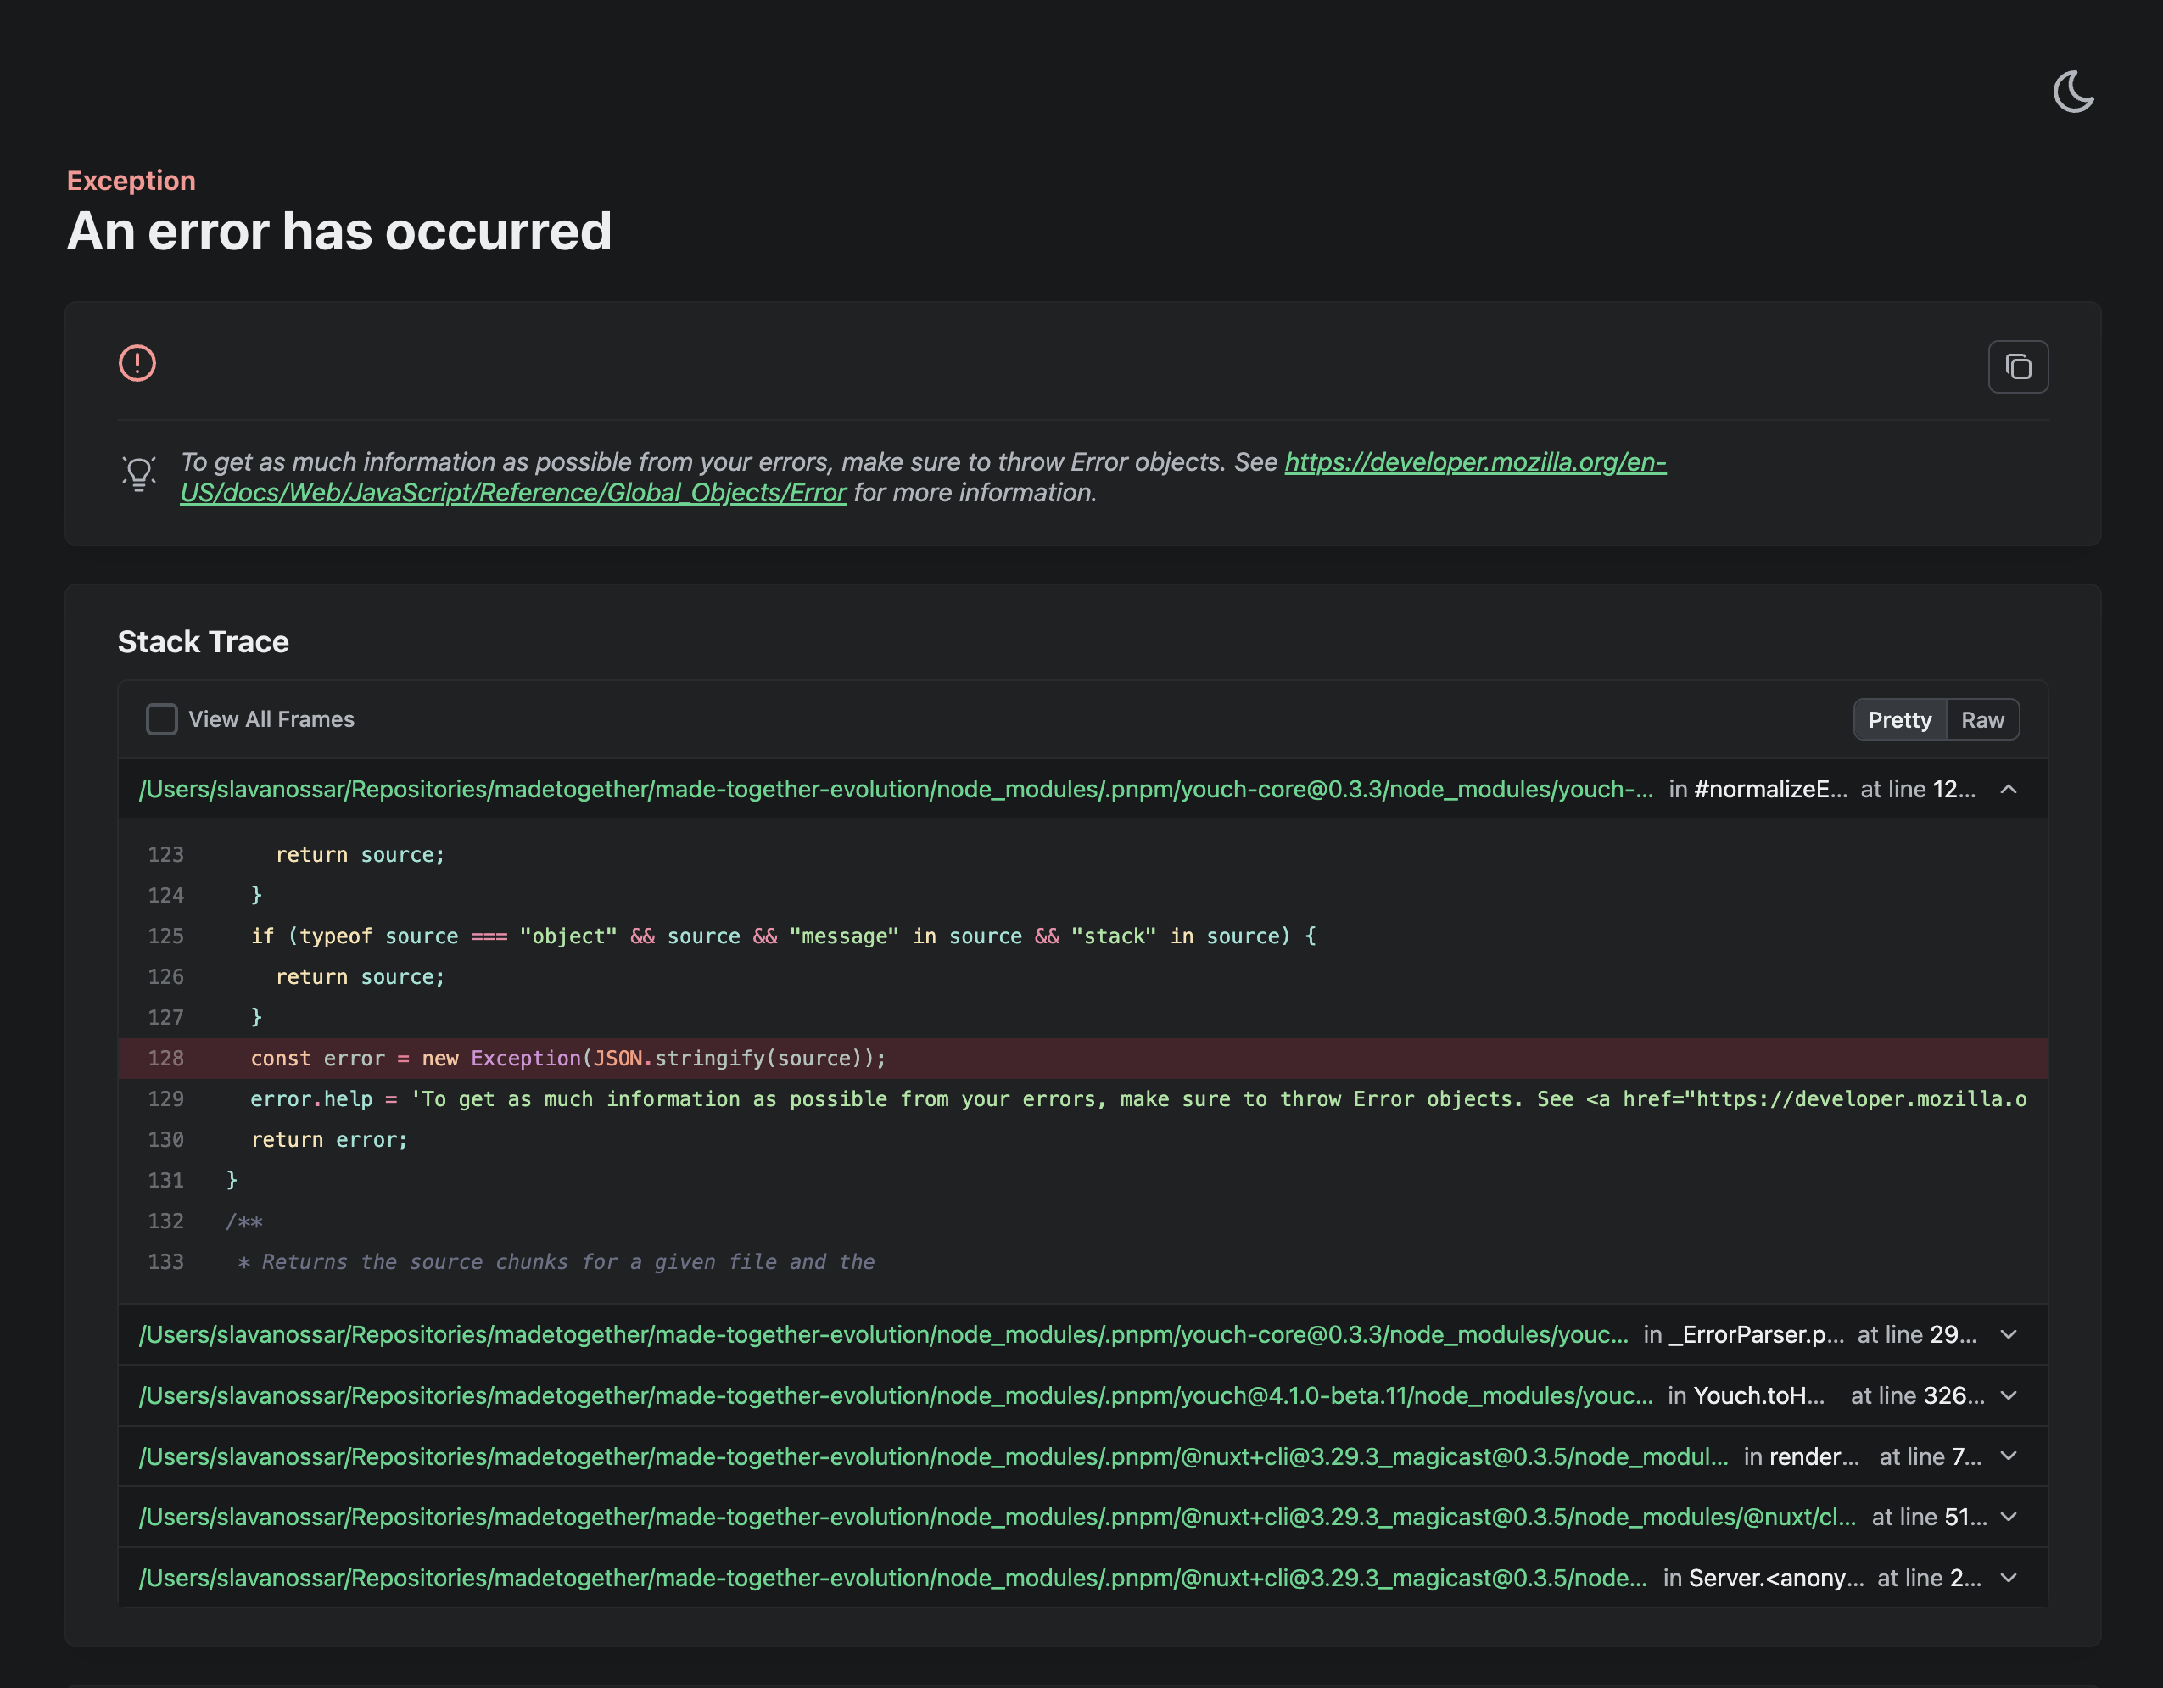2163x1688 pixels.
Task: Click the lightbulb hint icon
Action: click(138, 474)
